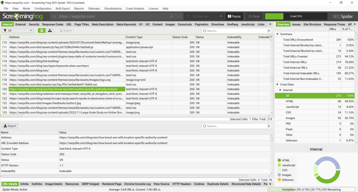Click Total URLs Crawled summary row
The height and width of the screenshot is (192, 358).
point(315,56)
